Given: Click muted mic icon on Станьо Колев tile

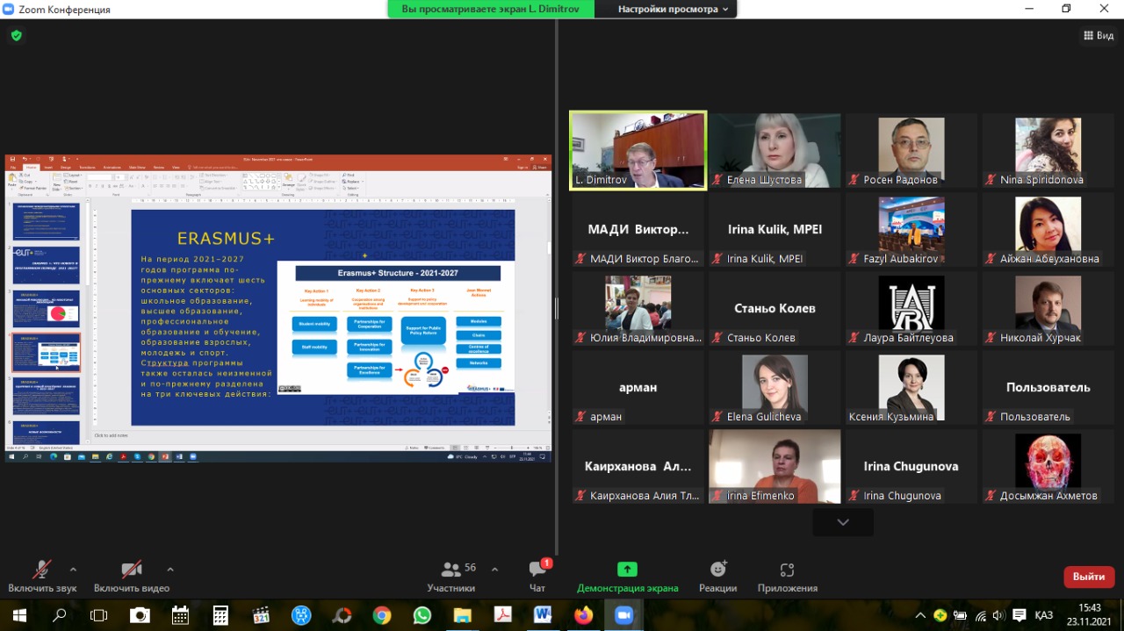Looking at the screenshot, I should [717, 338].
